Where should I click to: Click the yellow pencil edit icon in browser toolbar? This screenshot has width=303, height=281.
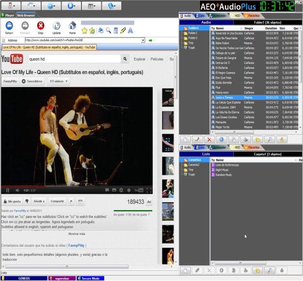[x=123, y=31]
